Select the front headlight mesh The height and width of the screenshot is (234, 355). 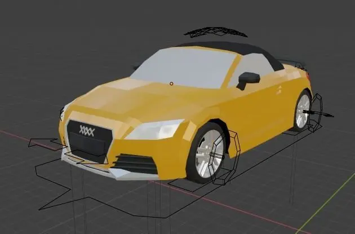(x=154, y=130)
